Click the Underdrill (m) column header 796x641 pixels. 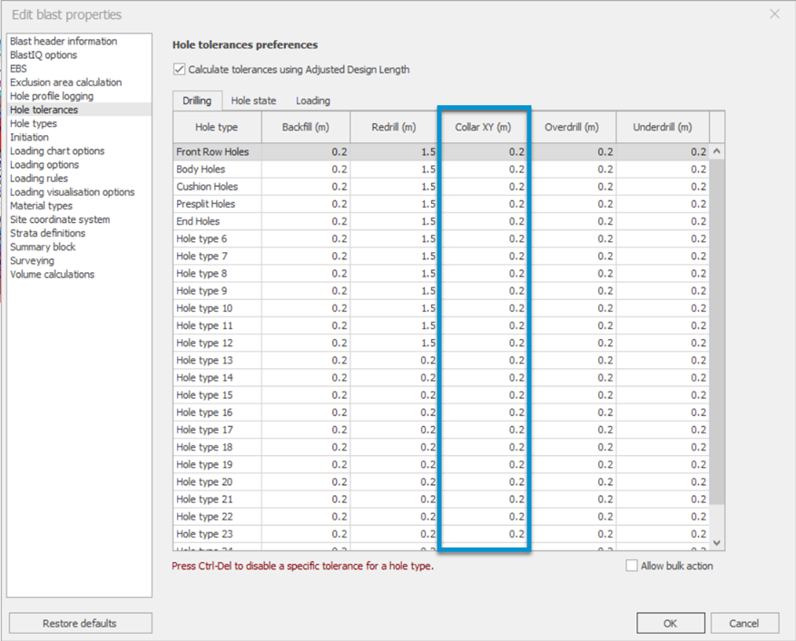coord(663,127)
